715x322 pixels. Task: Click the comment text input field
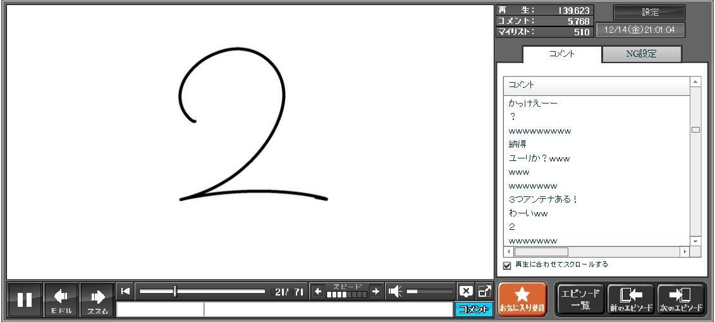[x=327, y=309]
